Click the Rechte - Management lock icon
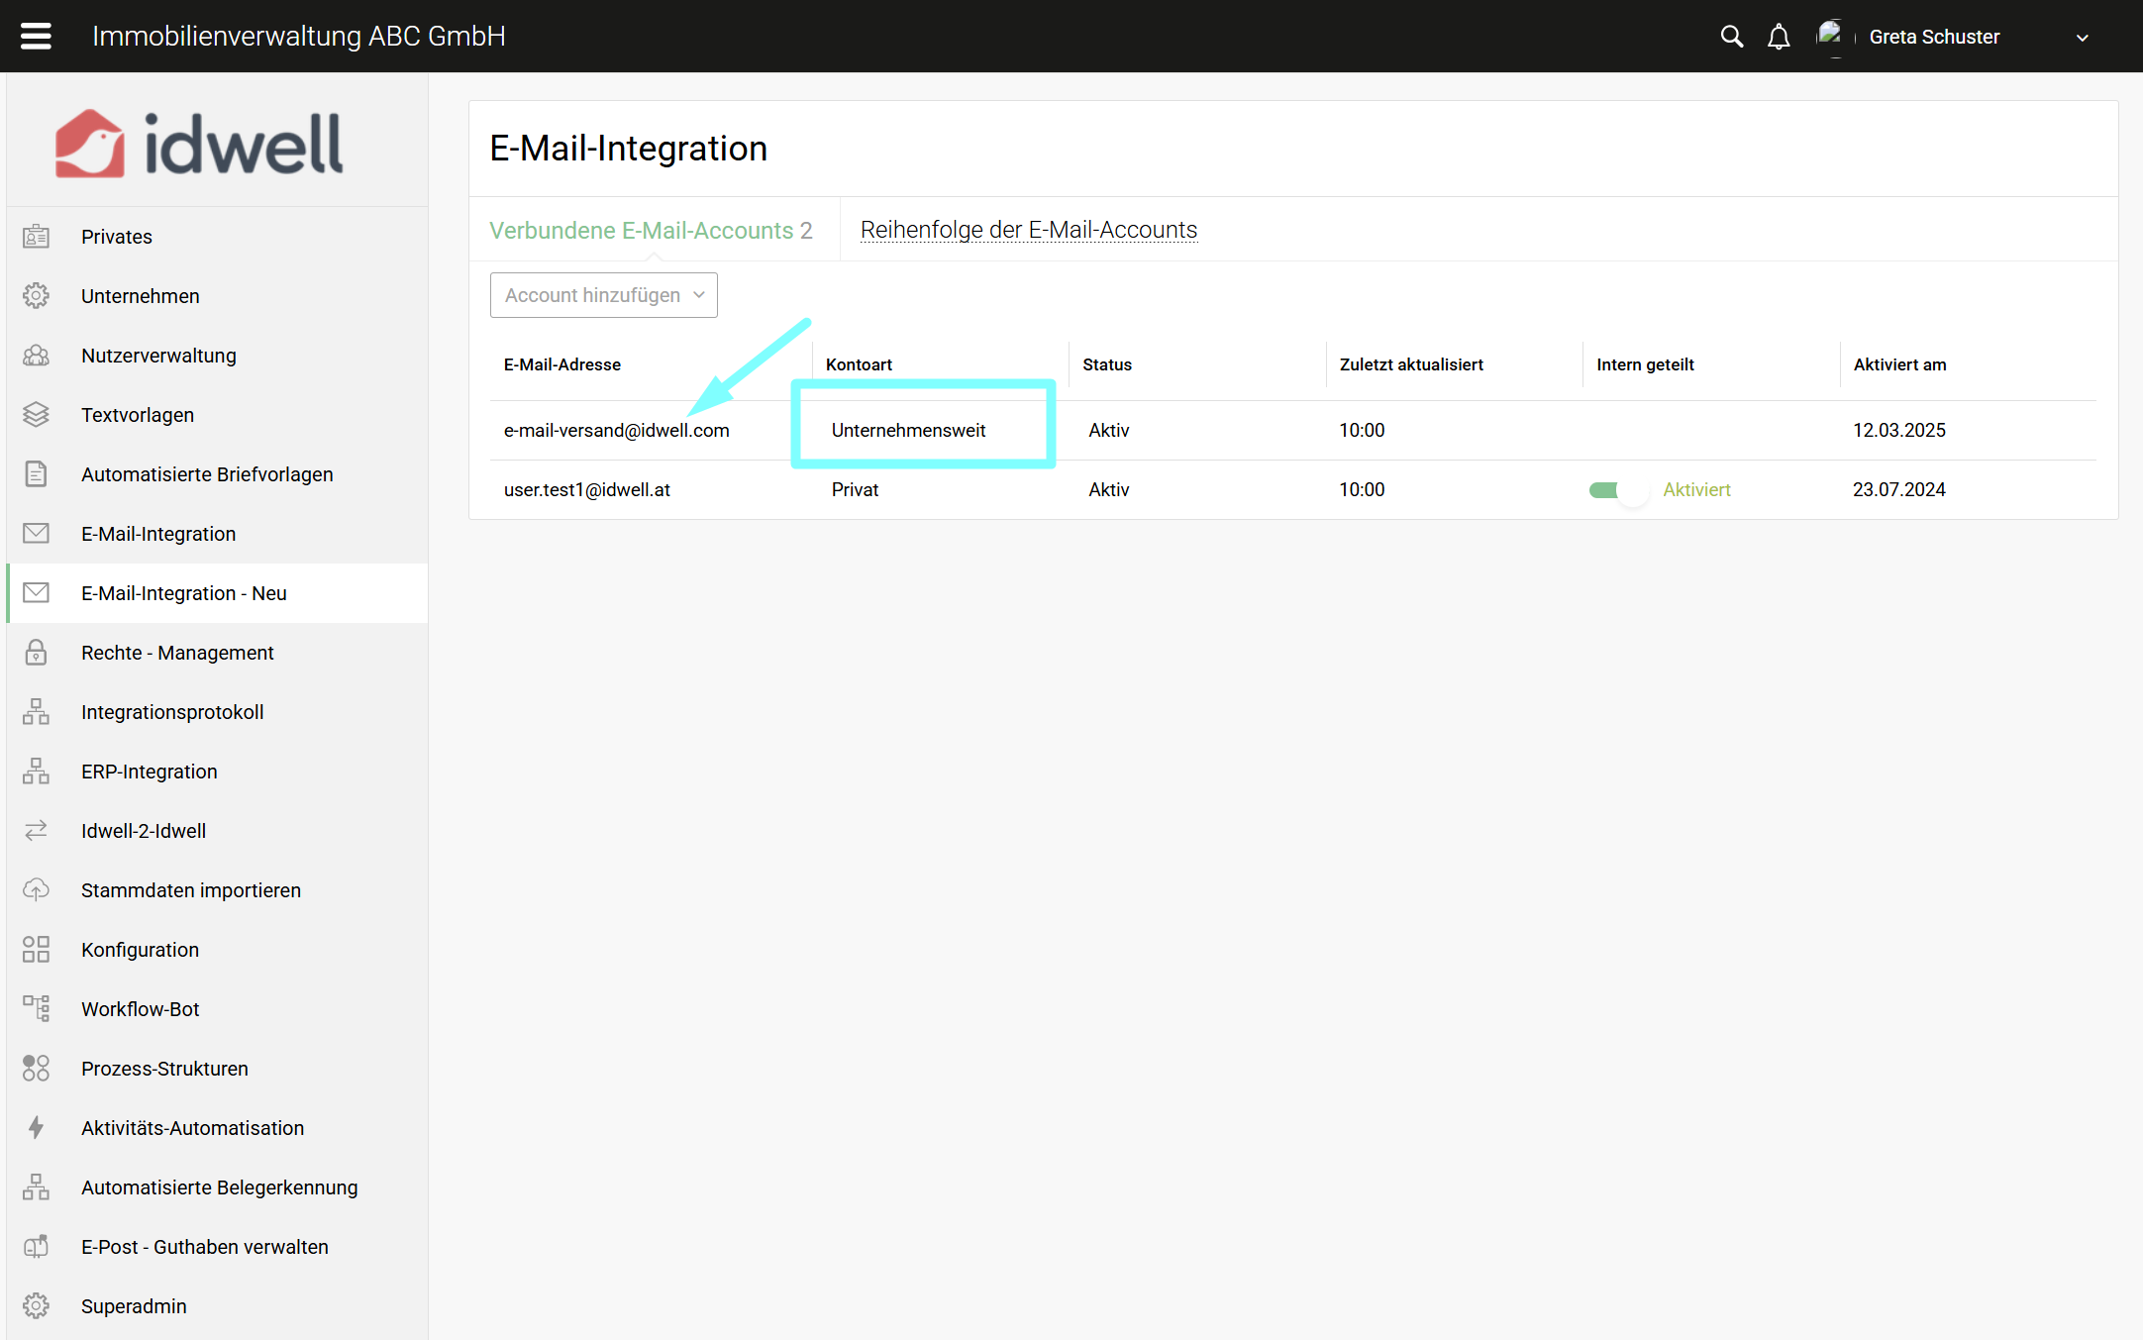The image size is (2143, 1340). (x=36, y=652)
